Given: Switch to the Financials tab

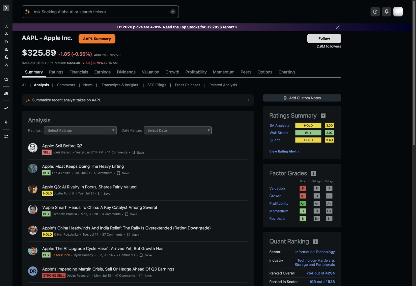Looking at the screenshot, I should click(79, 72).
